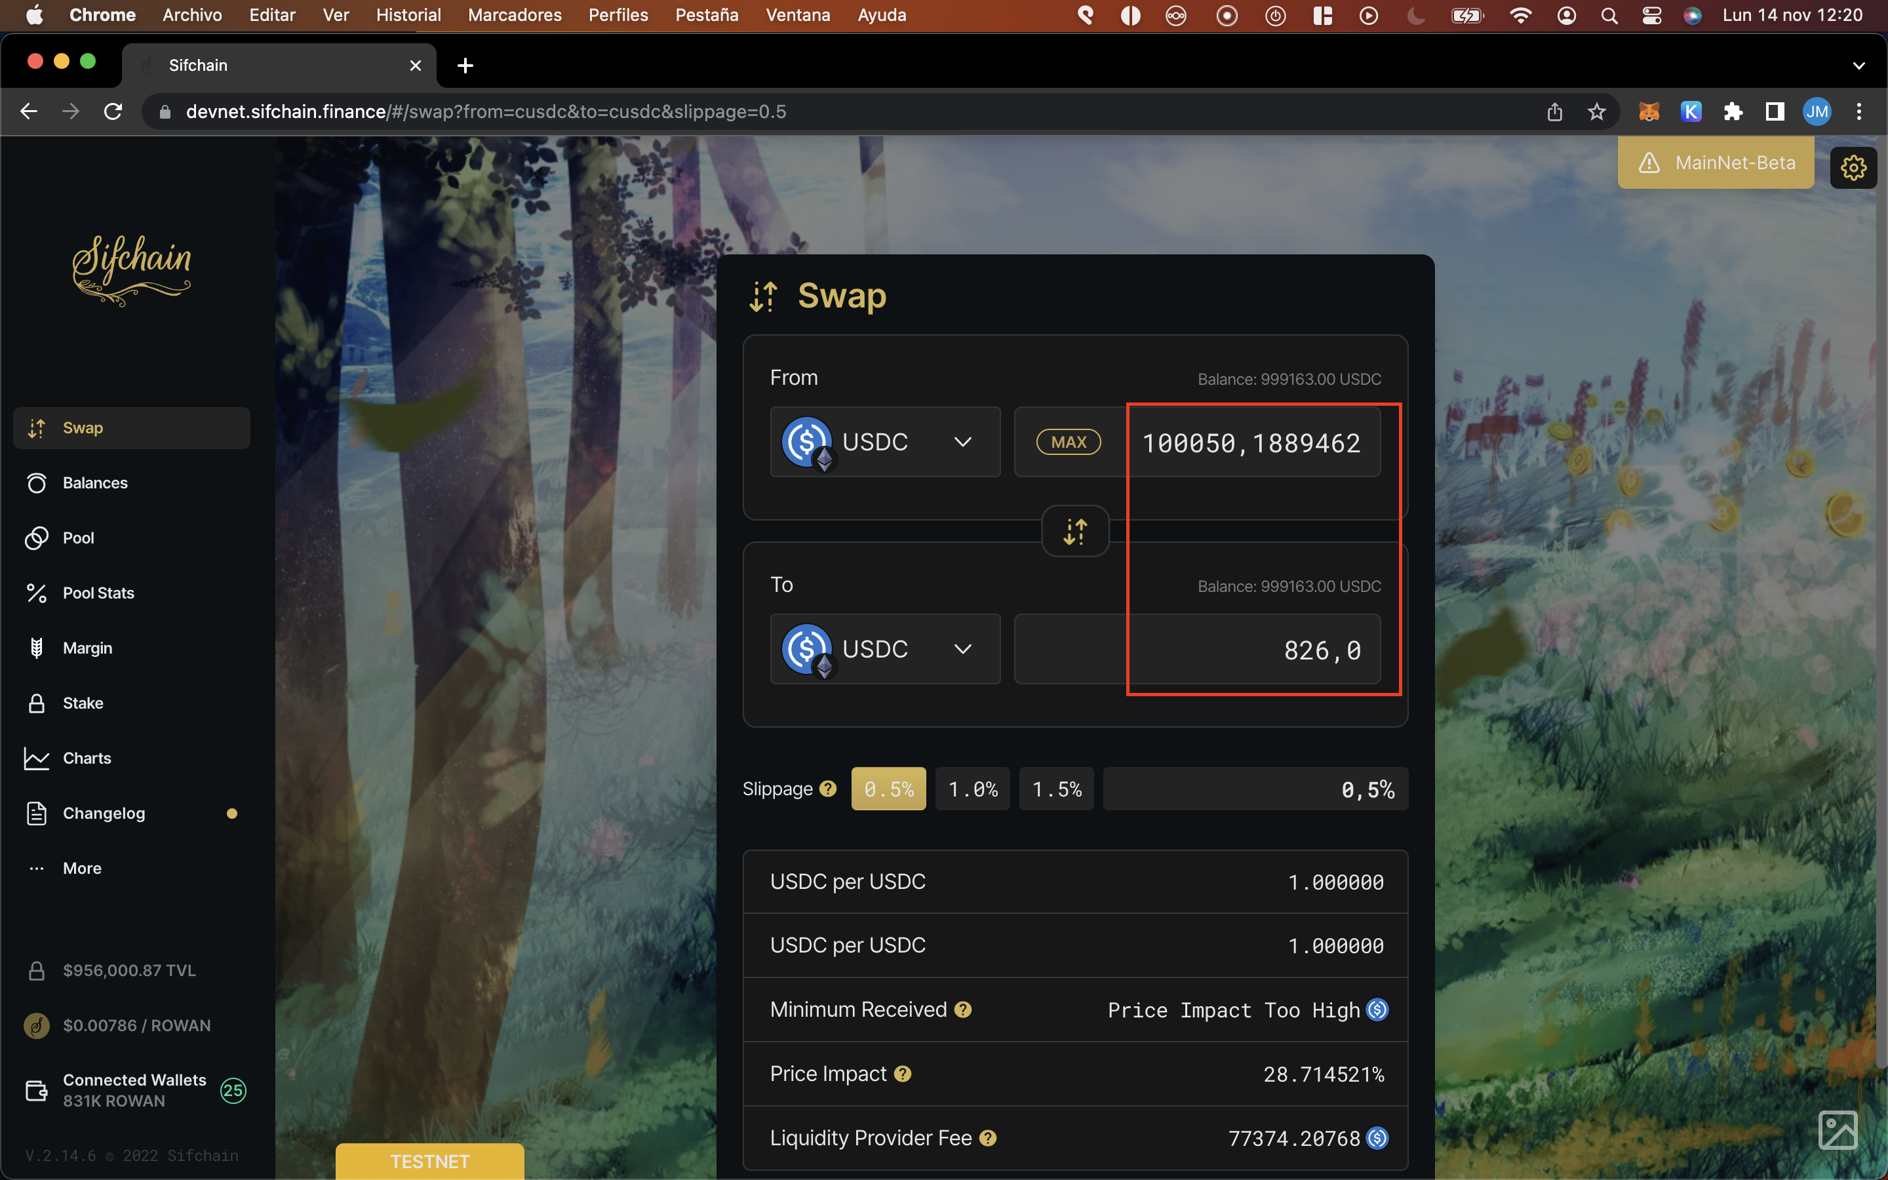
Task: Open macOS Control Center
Action: pyautogui.click(x=1651, y=15)
